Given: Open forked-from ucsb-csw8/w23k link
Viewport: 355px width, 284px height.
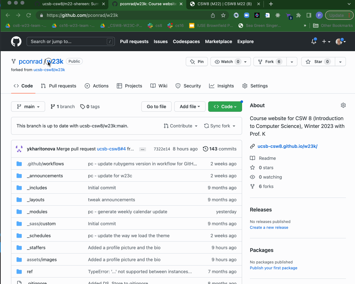Looking at the screenshot, I should coord(49,70).
